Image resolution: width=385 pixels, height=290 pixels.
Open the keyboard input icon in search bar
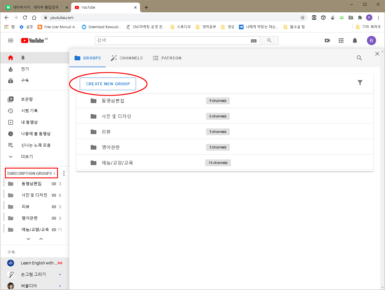click(254, 40)
